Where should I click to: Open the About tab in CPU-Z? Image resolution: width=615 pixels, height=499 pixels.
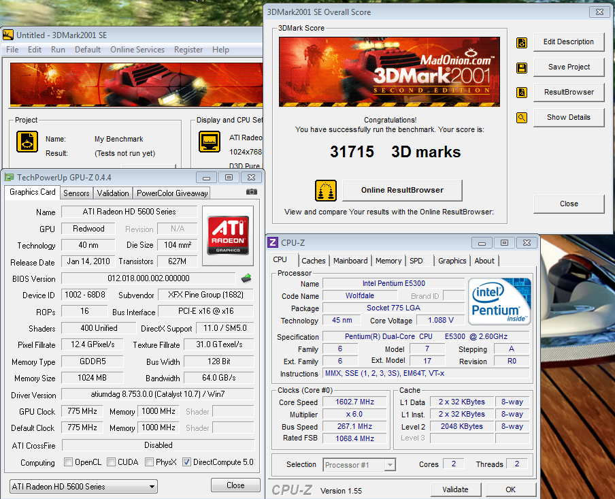click(484, 261)
